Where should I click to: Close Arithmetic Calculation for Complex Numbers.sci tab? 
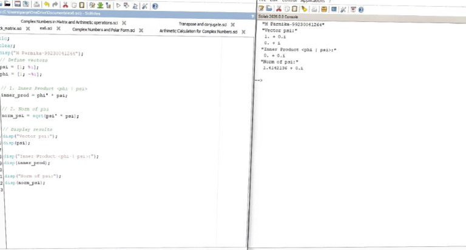243,32
